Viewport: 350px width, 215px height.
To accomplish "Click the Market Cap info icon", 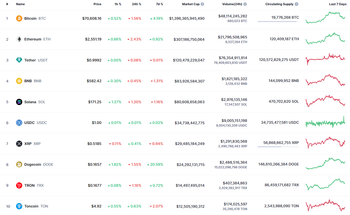I will point(202,4).
